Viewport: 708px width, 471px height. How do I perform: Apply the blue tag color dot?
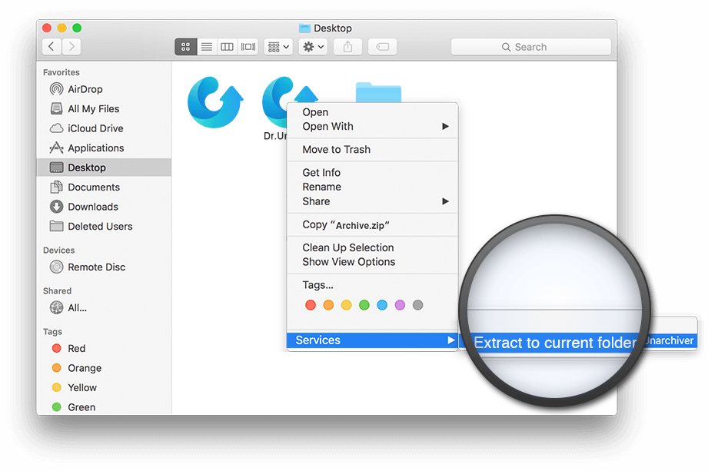point(382,306)
